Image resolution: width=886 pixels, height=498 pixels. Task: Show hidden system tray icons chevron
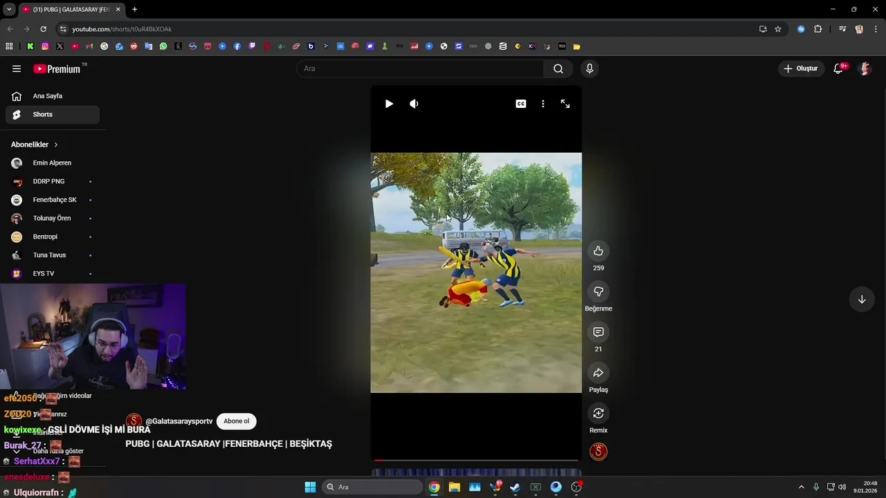point(802,487)
